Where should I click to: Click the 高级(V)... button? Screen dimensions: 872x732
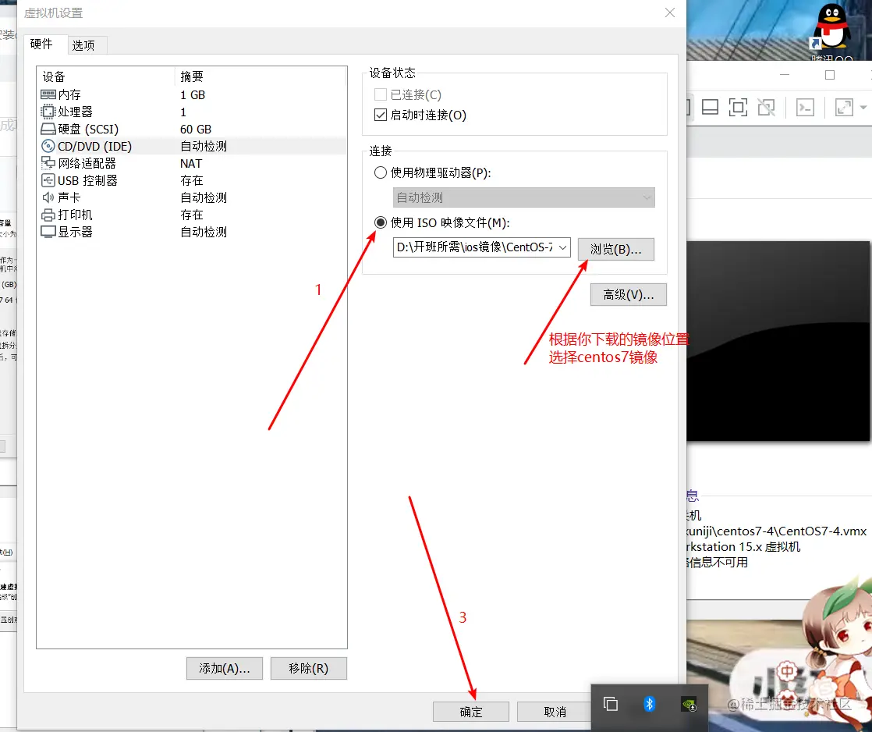[x=628, y=294]
